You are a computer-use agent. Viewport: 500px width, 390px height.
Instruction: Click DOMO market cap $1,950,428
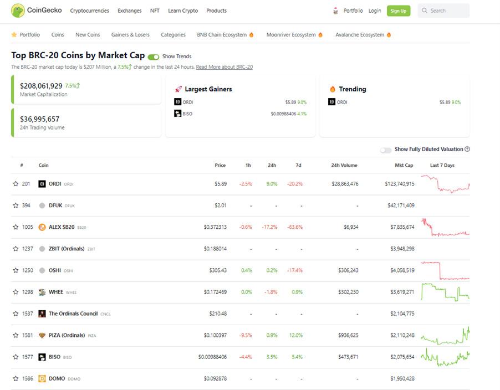coord(402,378)
